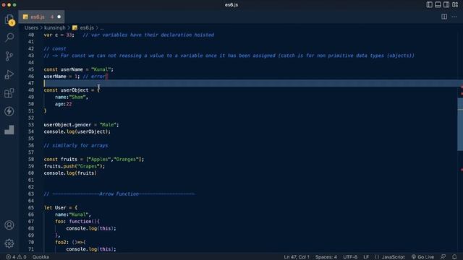
Task: Open the Accounts menu icon
Action: [x=9, y=225]
